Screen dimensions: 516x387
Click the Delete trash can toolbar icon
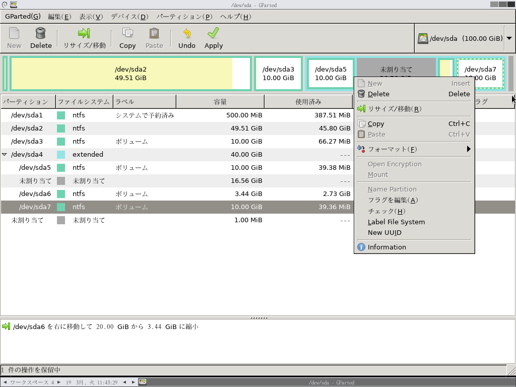[x=40, y=33]
